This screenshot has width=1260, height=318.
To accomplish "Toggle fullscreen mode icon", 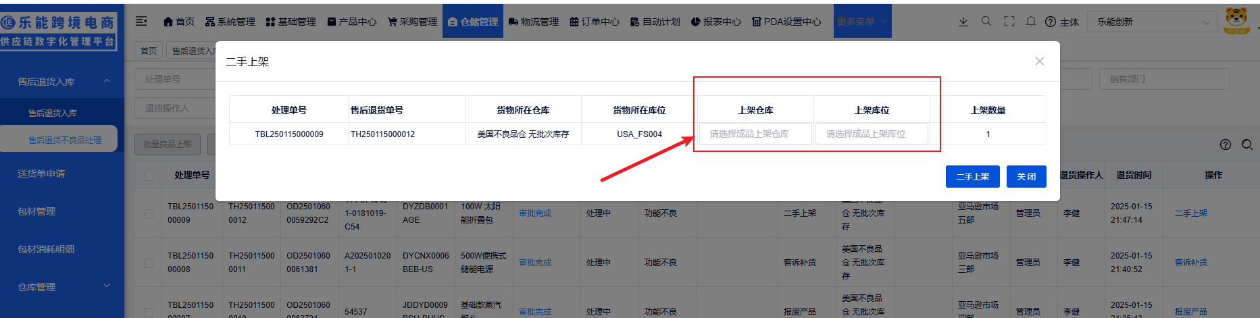I will tap(1009, 22).
